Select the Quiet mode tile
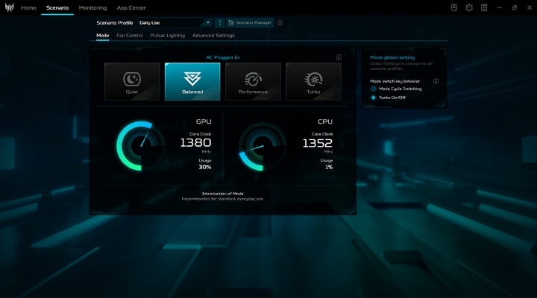 coord(132,81)
